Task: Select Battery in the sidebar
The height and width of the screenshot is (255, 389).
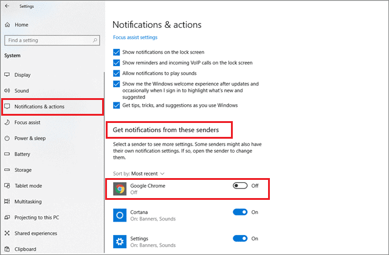Action: [22, 154]
